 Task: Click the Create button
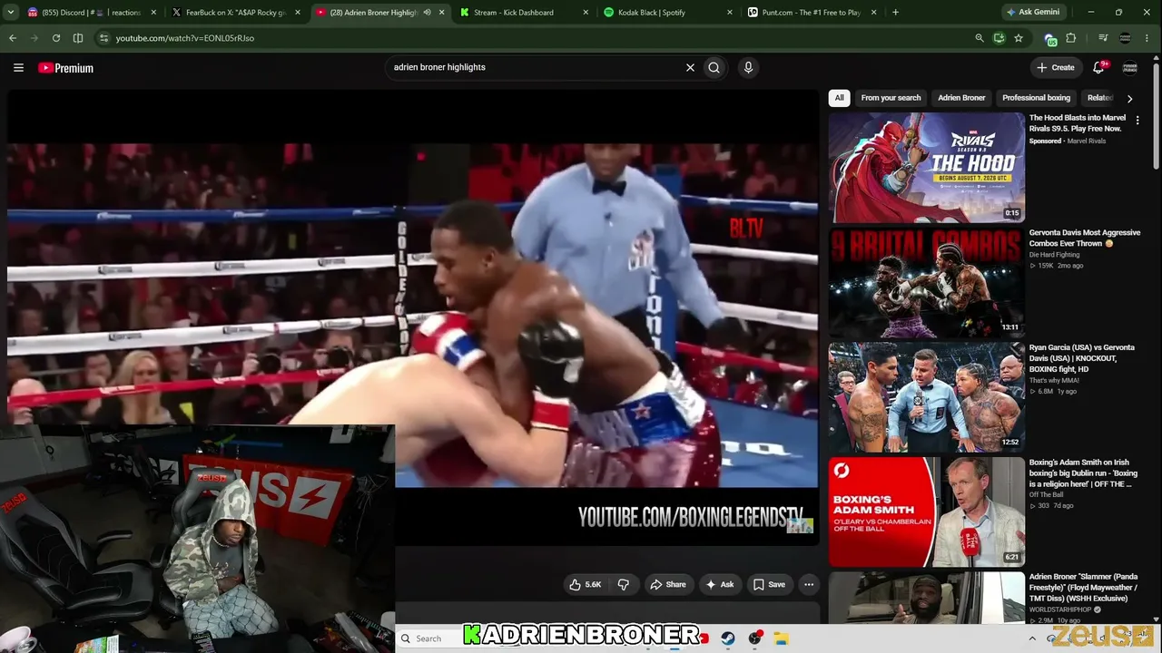pyautogui.click(x=1056, y=67)
